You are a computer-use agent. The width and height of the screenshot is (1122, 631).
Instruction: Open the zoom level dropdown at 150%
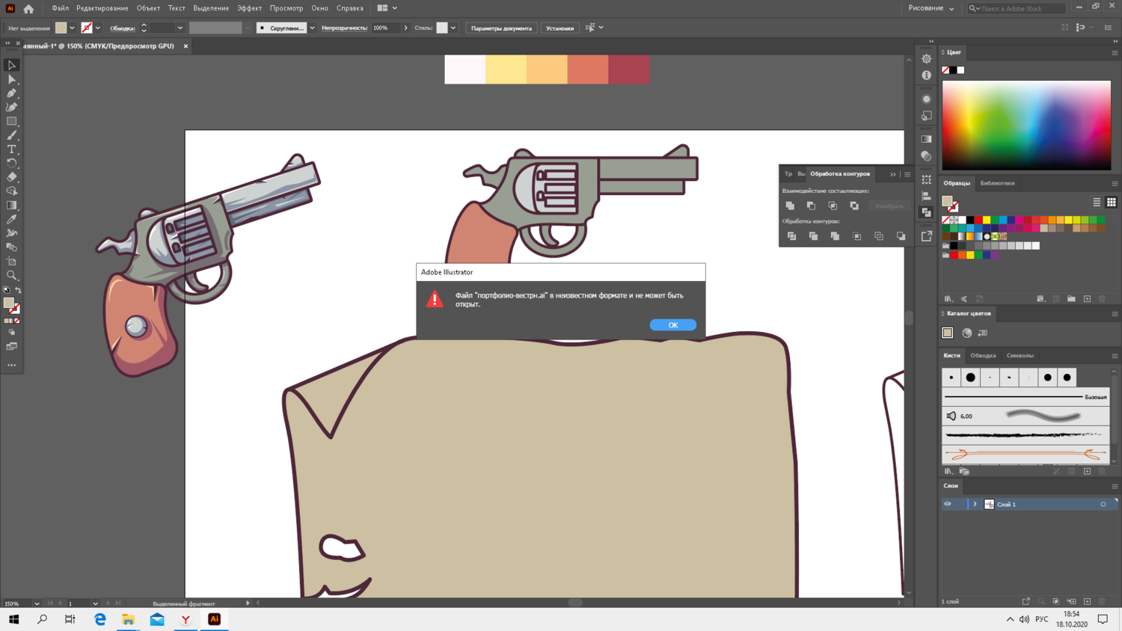click(x=37, y=603)
